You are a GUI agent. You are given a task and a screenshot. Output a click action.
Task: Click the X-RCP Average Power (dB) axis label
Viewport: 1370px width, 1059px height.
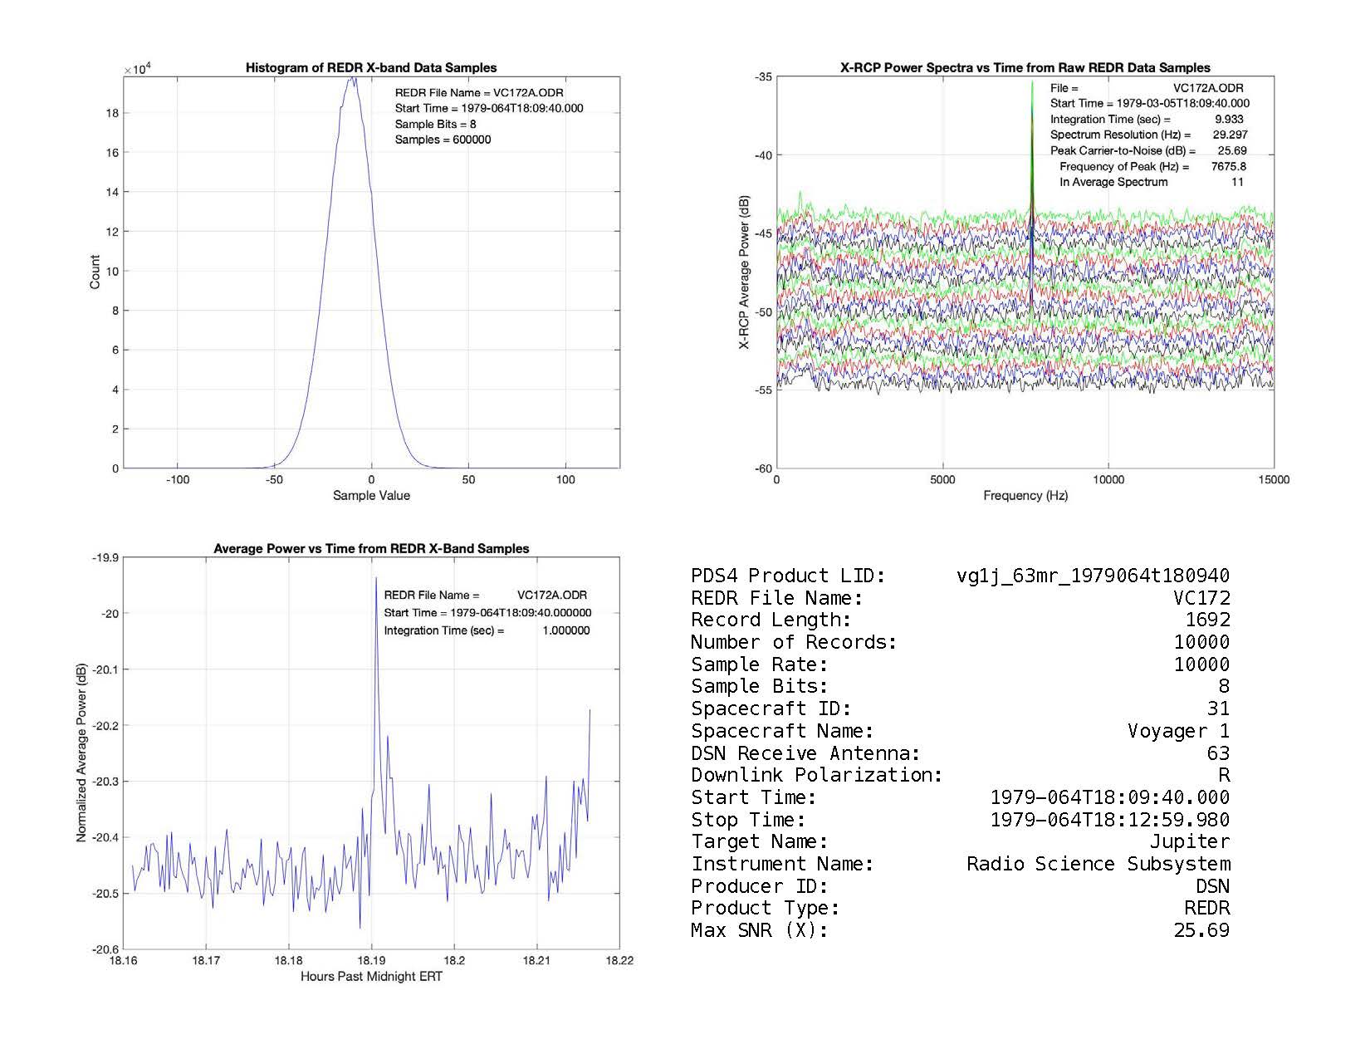coord(745,272)
